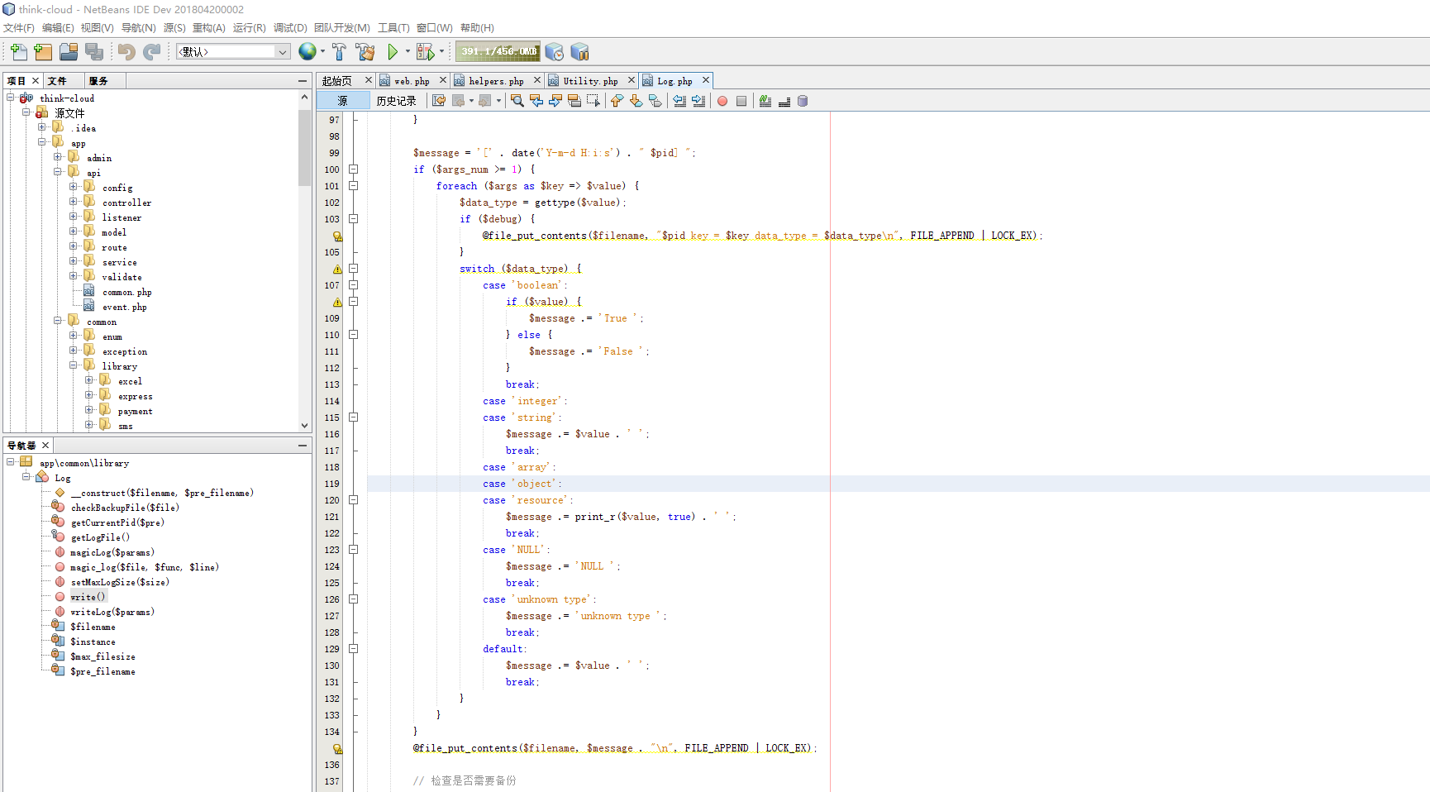Image resolution: width=1430 pixels, height=792 pixels.
Task: Click the Shift Line Left icon
Action: pyautogui.click(x=679, y=101)
